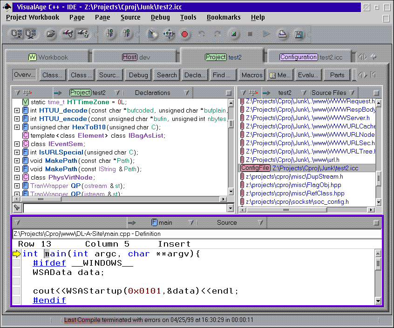The height and width of the screenshot is (328, 394).
Task: Click the stop square toolbar icon
Action: 250,33
